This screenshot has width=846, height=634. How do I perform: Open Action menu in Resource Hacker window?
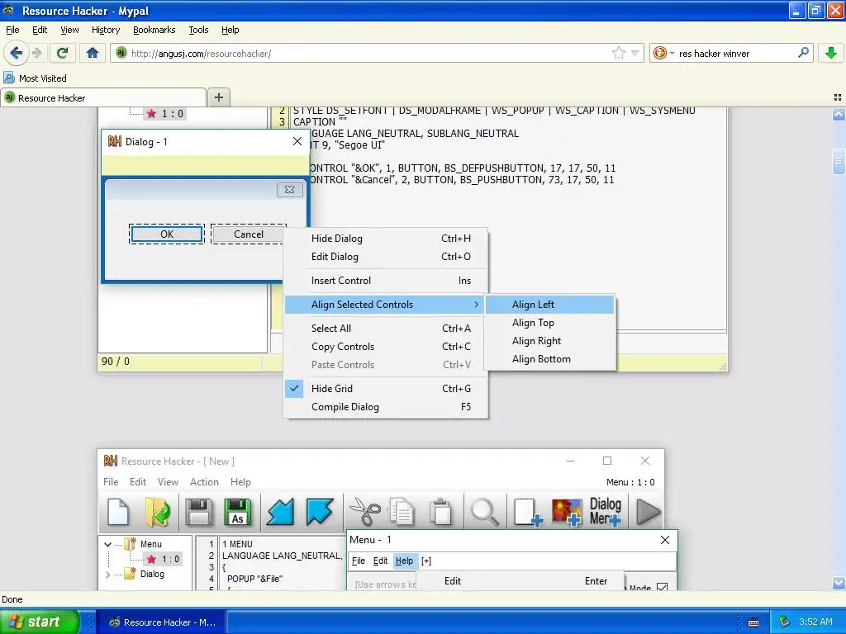click(204, 482)
